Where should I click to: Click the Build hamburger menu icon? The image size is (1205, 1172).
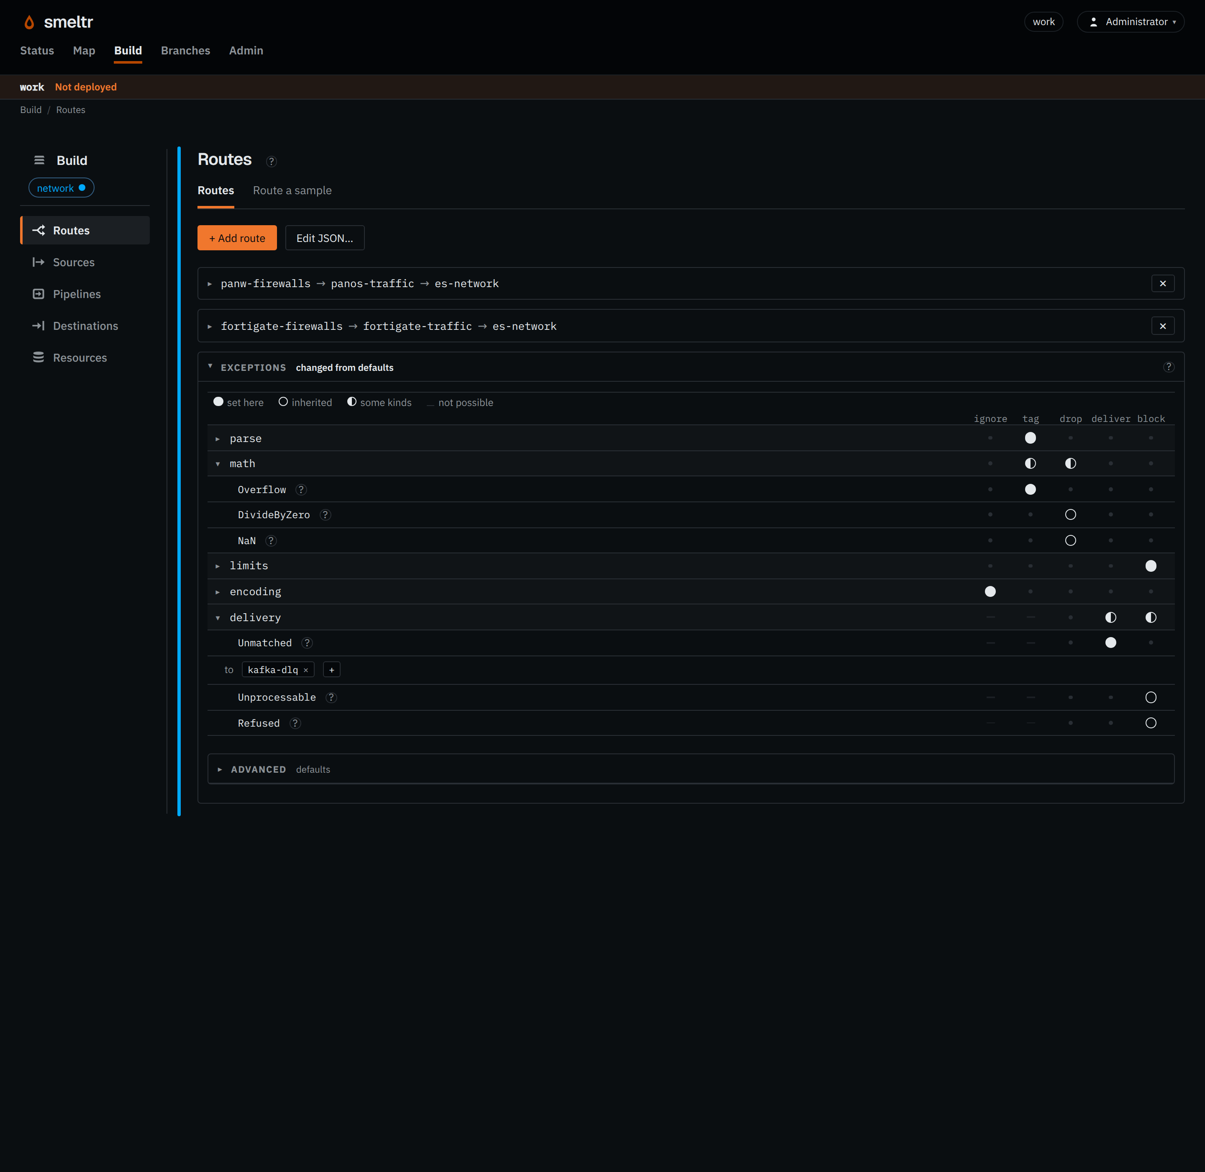point(39,160)
